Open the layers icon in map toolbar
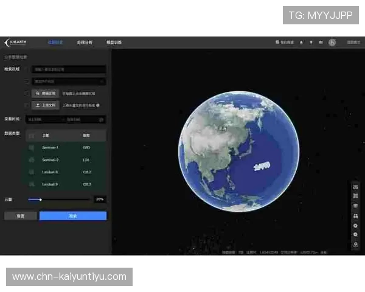The width and height of the screenshot is (365, 292). click(355, 206)
